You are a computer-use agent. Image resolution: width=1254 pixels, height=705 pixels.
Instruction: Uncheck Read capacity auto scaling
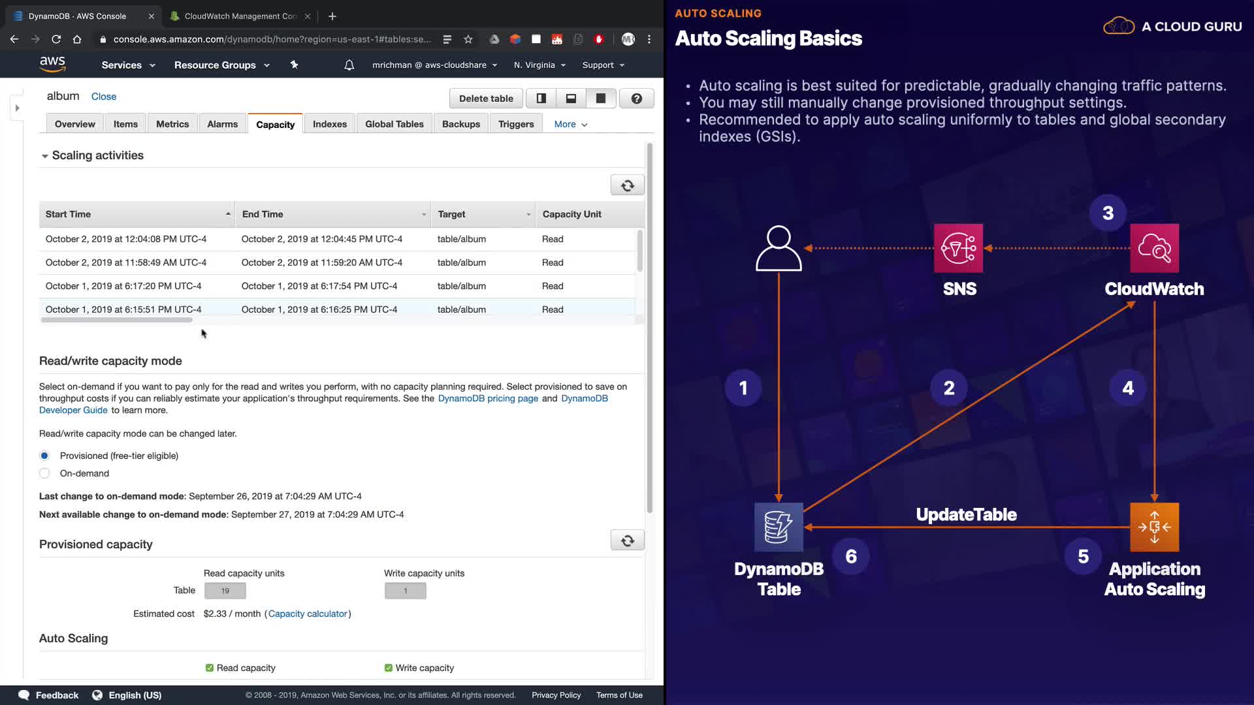pyautogui.click(x=210, y=668)
